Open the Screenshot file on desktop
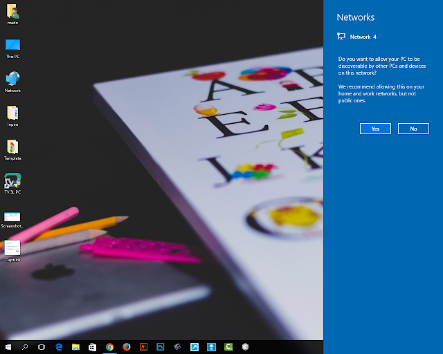The height and width of the screenshot is (354, 443). click(12, 220)
